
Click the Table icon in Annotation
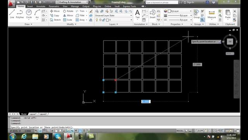(x=144, y=20)
